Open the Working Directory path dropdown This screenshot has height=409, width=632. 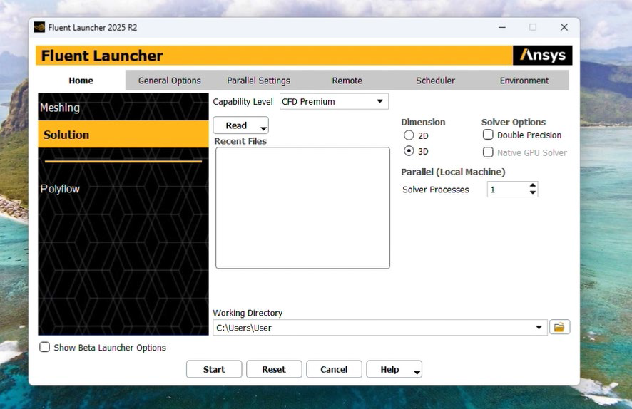pos(539,328)
